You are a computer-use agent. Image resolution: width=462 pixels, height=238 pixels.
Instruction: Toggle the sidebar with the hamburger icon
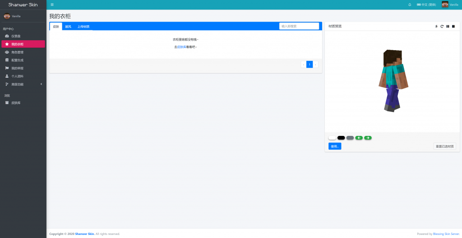point(52,5)
